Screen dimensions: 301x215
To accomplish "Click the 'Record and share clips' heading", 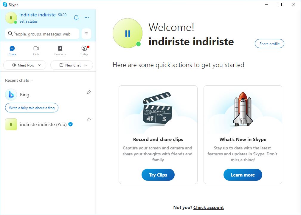I will (158, 140).
